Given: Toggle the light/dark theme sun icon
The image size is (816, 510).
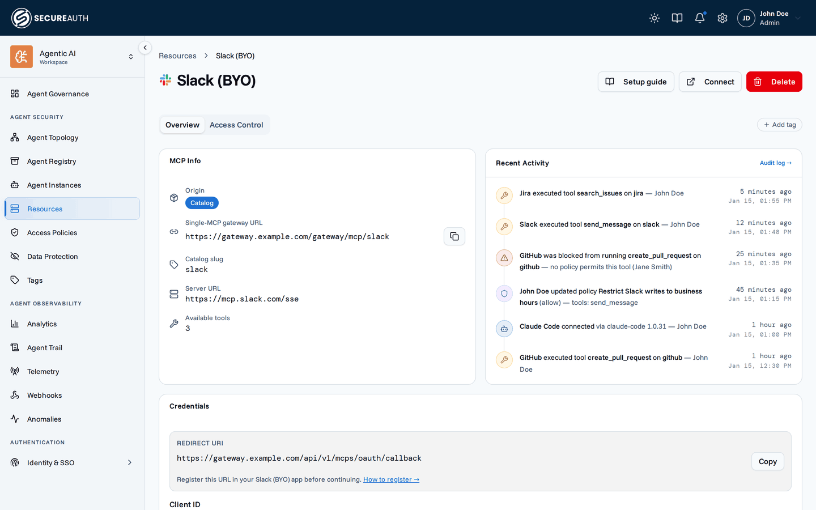Looking at the screenshot, I should point(654,18).
